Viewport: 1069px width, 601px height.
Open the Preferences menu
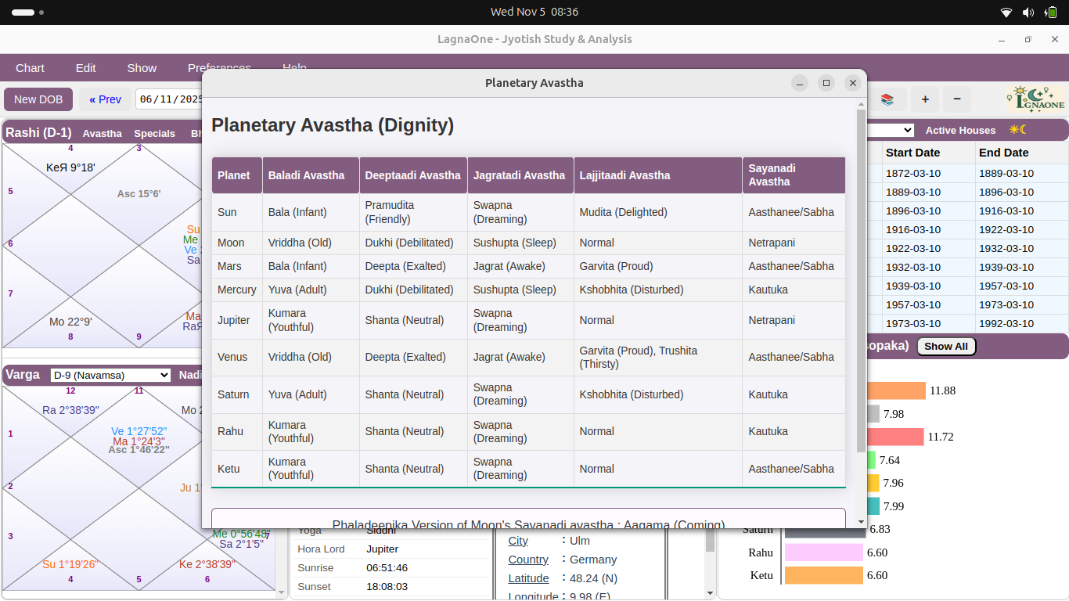coord(219,68)
